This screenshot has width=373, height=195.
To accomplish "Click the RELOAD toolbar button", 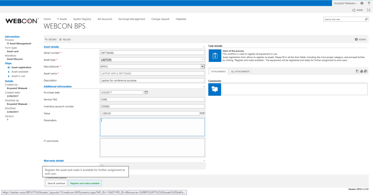I will pos(65,39).
